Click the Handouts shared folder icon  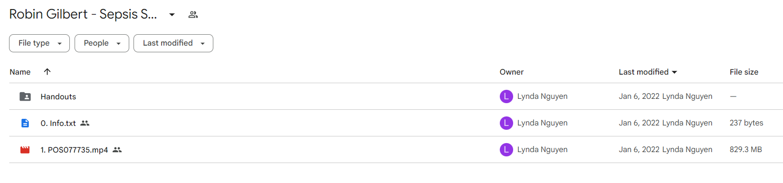coord(25,96)
